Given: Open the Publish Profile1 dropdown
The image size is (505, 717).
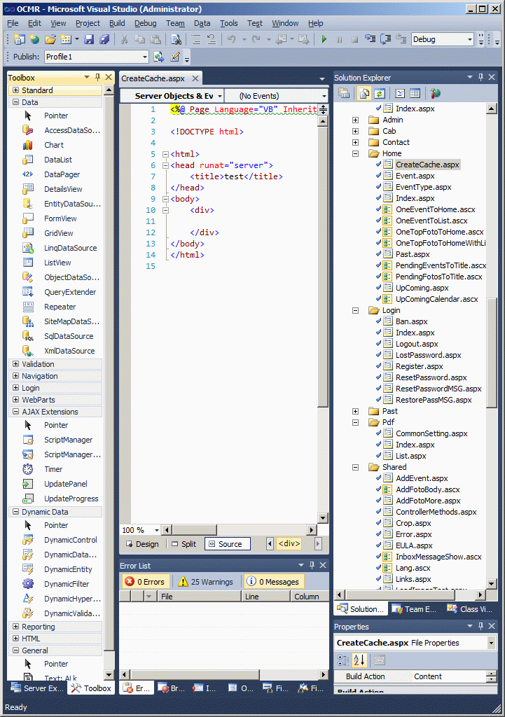Looking at the screenshot, I should click(144, 57).
